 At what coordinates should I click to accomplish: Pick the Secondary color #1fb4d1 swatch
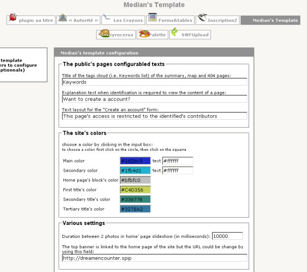[x=135, y=171]
